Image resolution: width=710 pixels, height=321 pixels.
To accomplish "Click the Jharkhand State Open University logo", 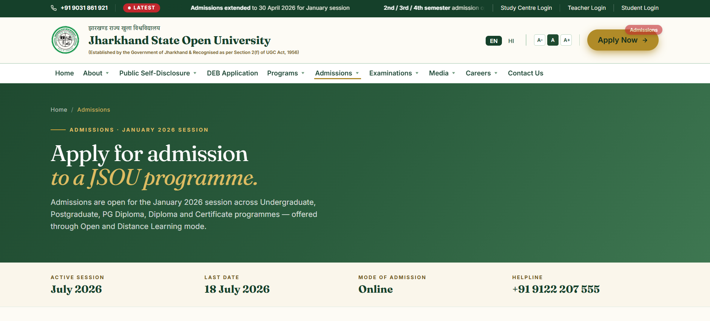I will [65, 40].
